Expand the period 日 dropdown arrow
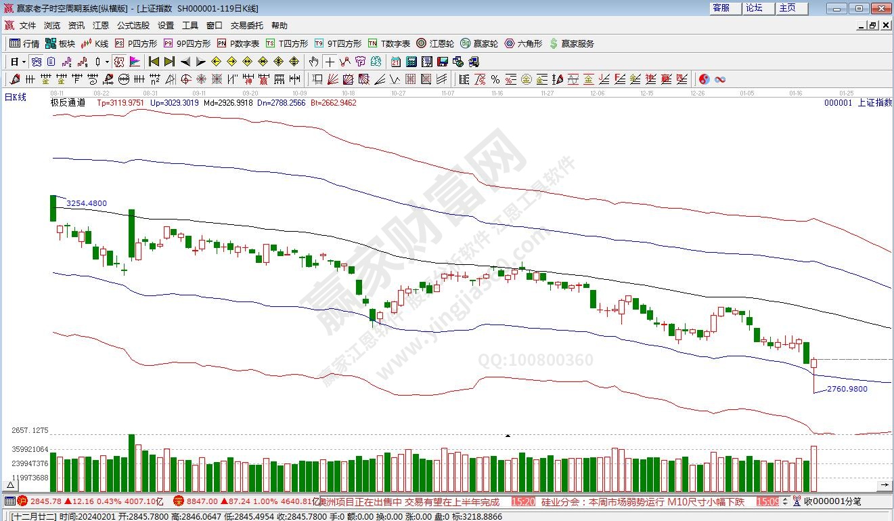Screen dimensions: 894x521 click(x=24, y=62)
